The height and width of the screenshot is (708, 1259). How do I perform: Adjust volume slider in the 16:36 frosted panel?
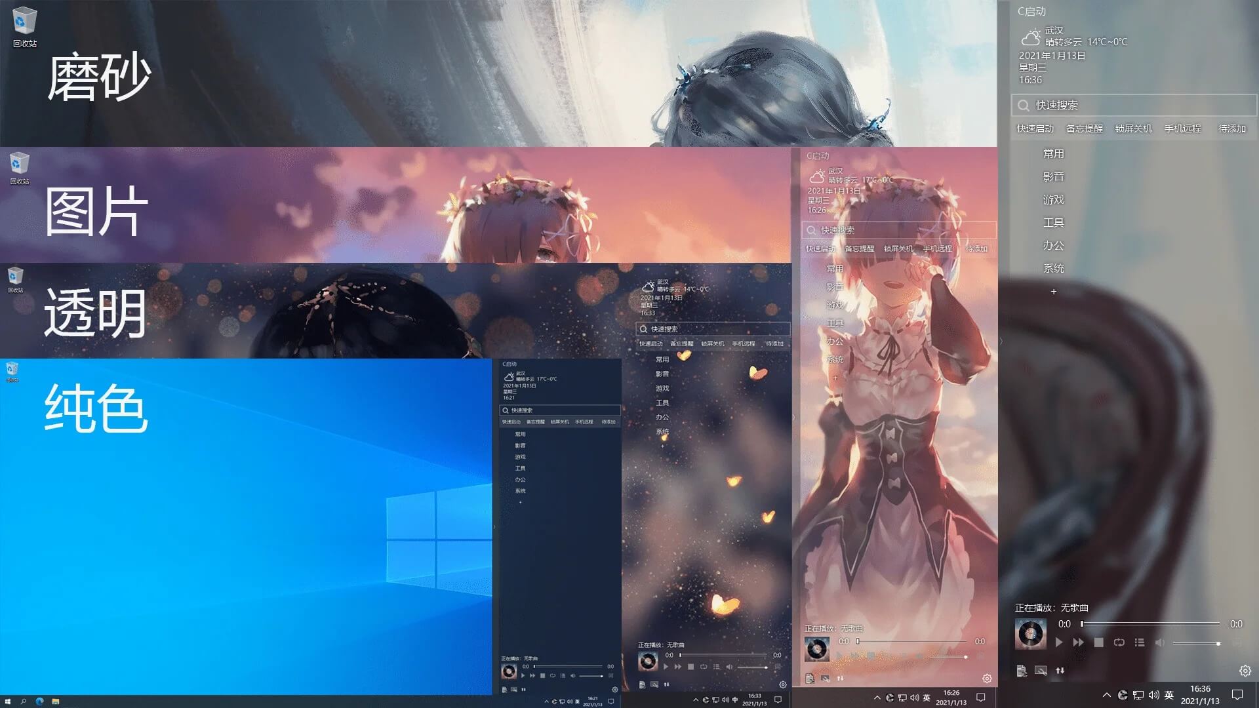click(x=1196, y=643)
